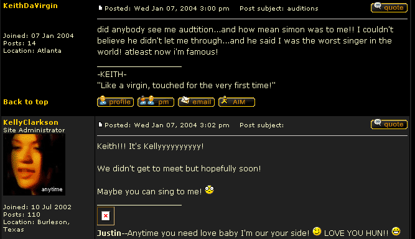Click the post icon before the 3:02 pm date
Image resolution: width=415 pixels, height=239 pixels.
pos(100,125)
